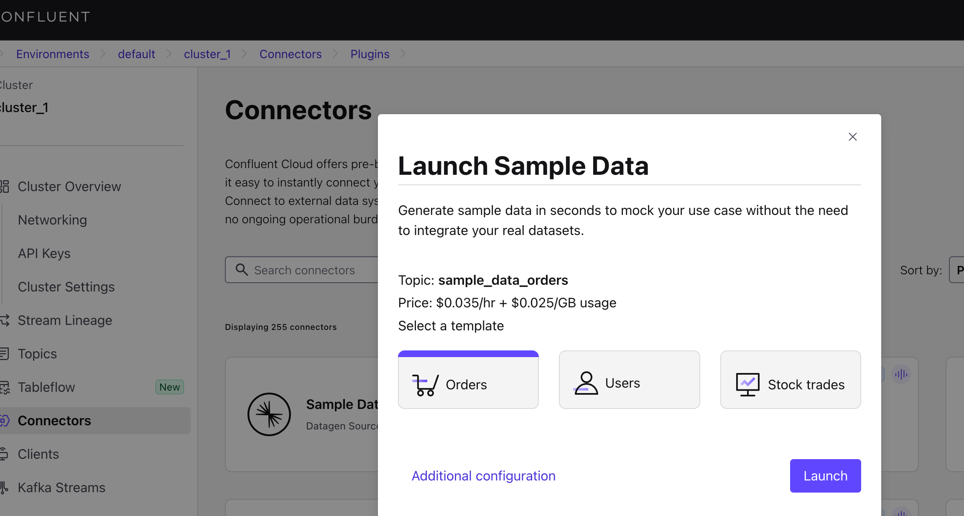Expand Additional configuration options
Image resolution: width=964 pixels, height=516 pixels.
coord(483,476)
